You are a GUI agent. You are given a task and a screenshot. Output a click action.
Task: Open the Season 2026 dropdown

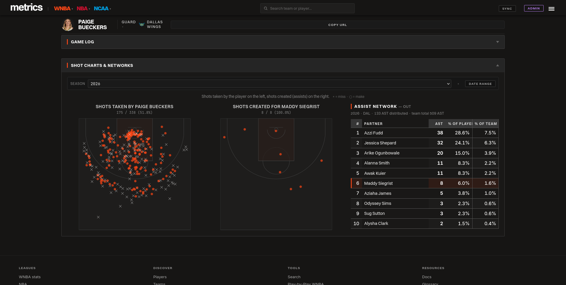tap(269, 84)
